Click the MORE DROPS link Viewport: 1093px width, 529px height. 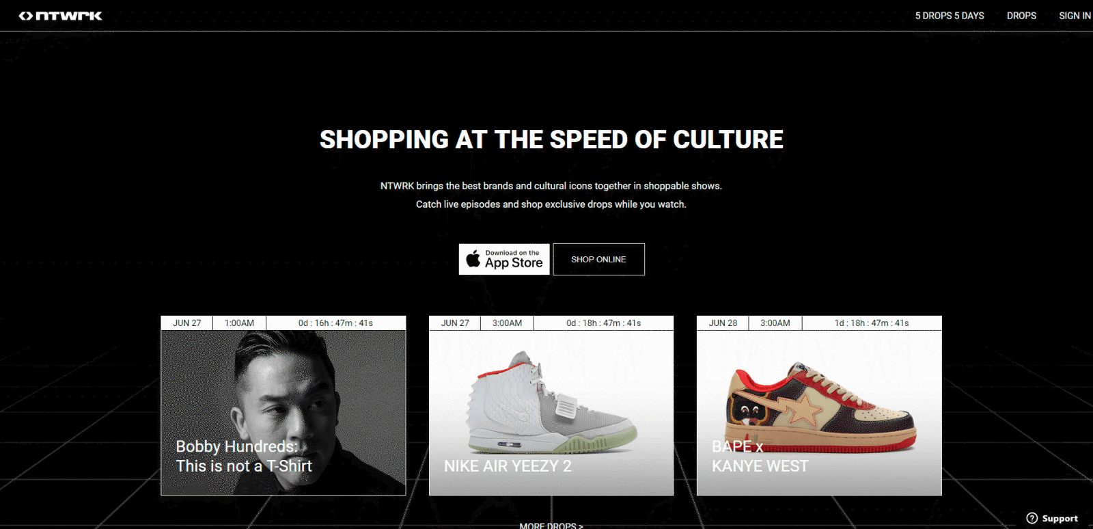551,525
